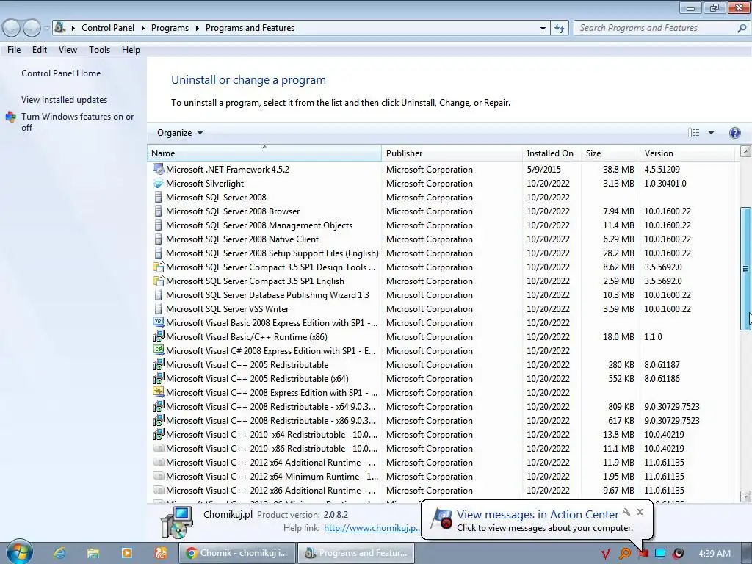The width and height of the screenshot is (752, 564).
Task: Click the balloon wrench options icon
Action: click(626, 512)
